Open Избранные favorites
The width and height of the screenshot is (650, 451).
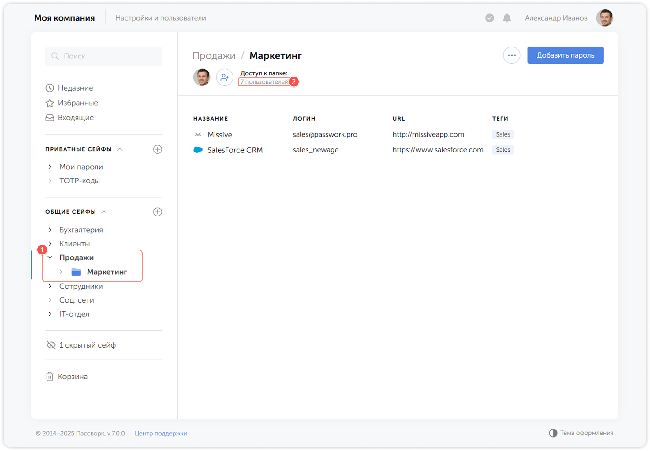click(78, 103)
